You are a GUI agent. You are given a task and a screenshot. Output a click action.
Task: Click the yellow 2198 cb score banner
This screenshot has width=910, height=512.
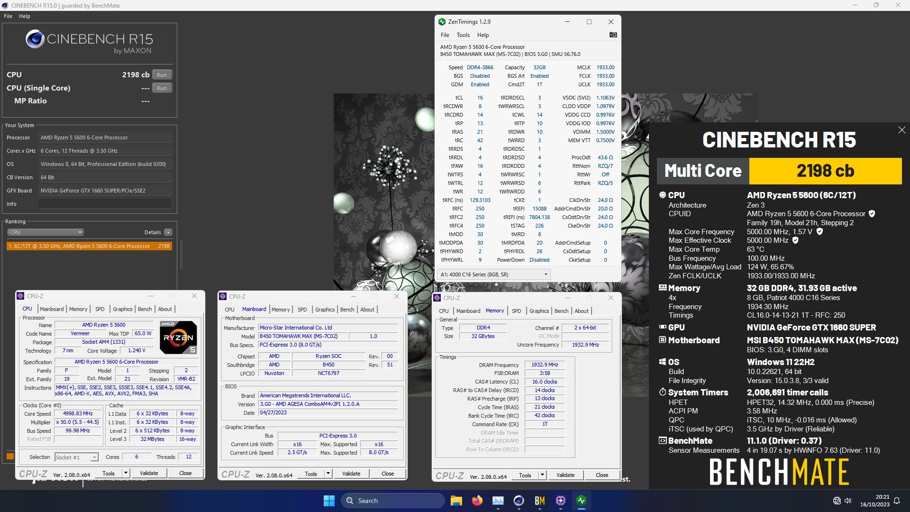point(825,171)
